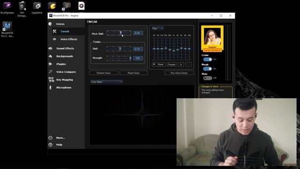Open the Color Blast visualization dropdown
Image resolution: width=300 pixels, height=169 pixels.
tap(106, 82)
